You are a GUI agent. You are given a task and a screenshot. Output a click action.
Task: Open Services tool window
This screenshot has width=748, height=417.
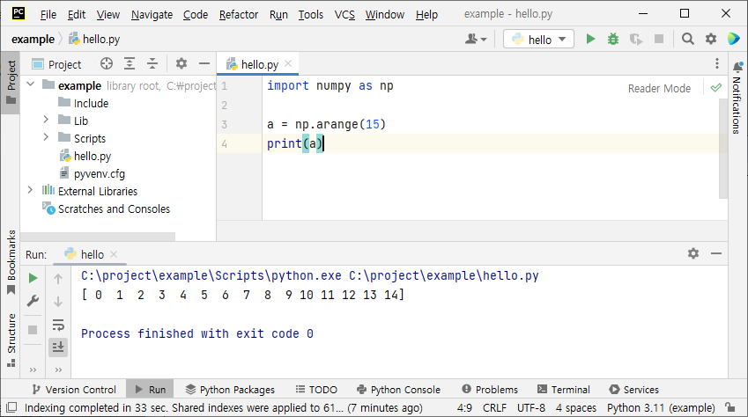(634, 390)
